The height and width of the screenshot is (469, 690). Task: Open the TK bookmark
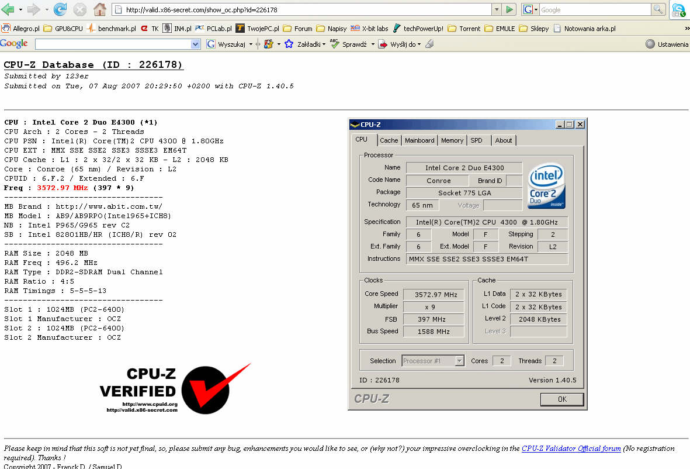pos(150,28)
